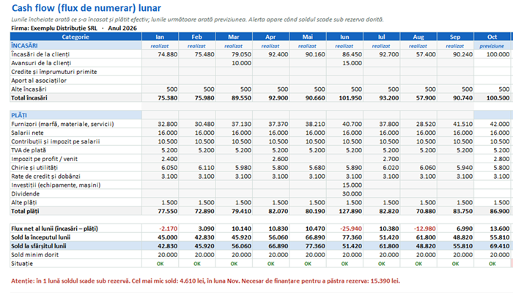The width and height of the screenshot is (513, 293).
Task: Click the 'Aug' month header
Action: (x=418, y=37)
